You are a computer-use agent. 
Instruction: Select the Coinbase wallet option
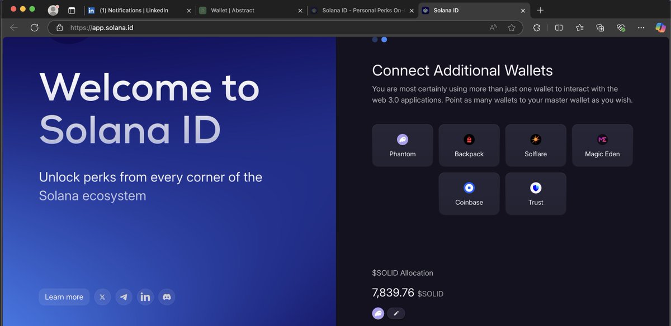[469, 194]
